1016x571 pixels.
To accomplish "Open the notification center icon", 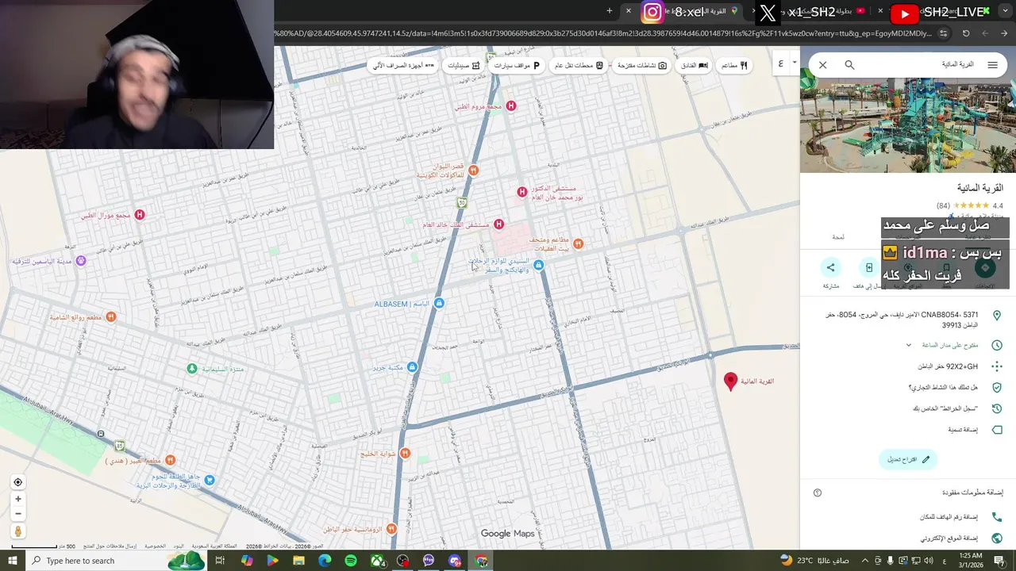I will point(999,561).
